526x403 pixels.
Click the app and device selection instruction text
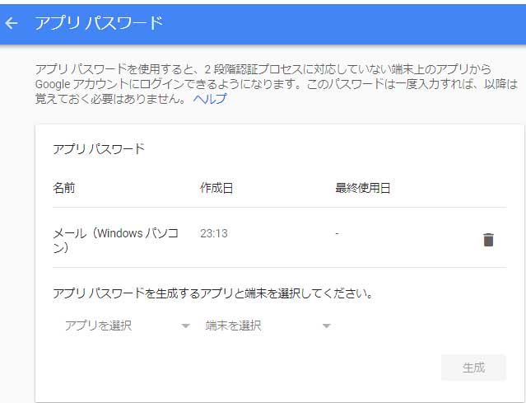point(212,293)
